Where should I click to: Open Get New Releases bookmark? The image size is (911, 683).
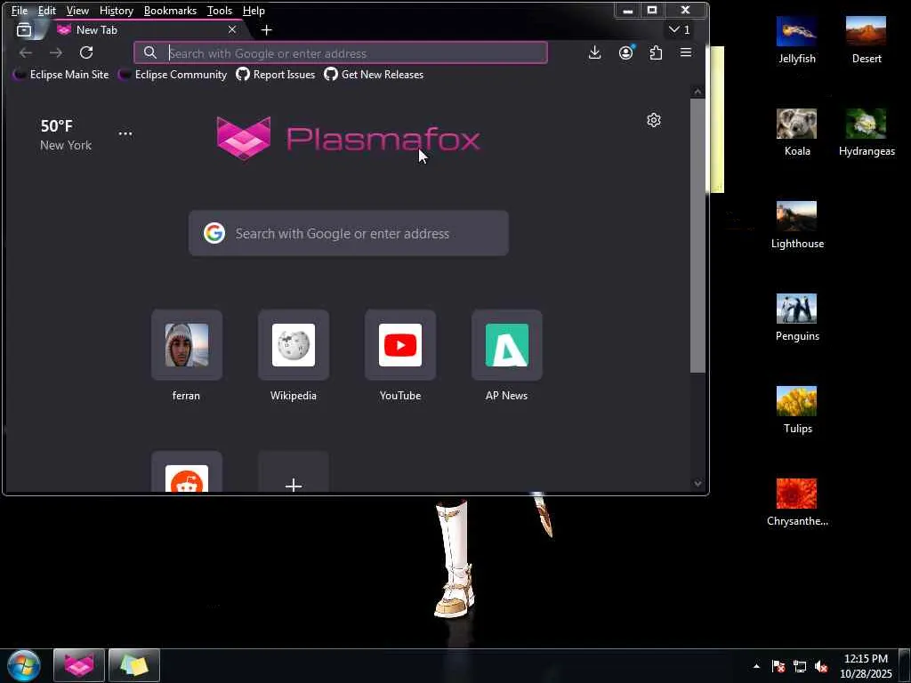coord(374,75)
